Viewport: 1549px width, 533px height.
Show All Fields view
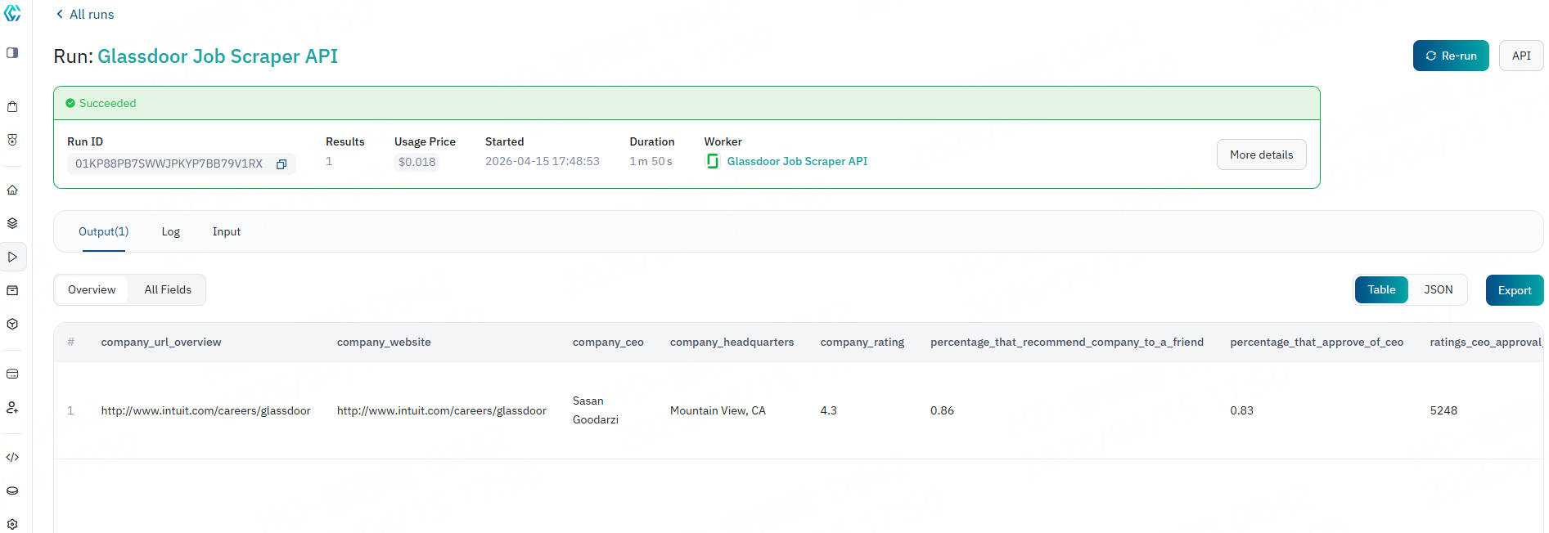168,290
